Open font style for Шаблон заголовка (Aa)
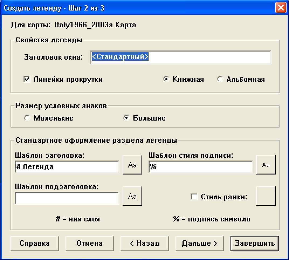The height and width of the screenshot is (260, 289). click(x=132, y=165)
